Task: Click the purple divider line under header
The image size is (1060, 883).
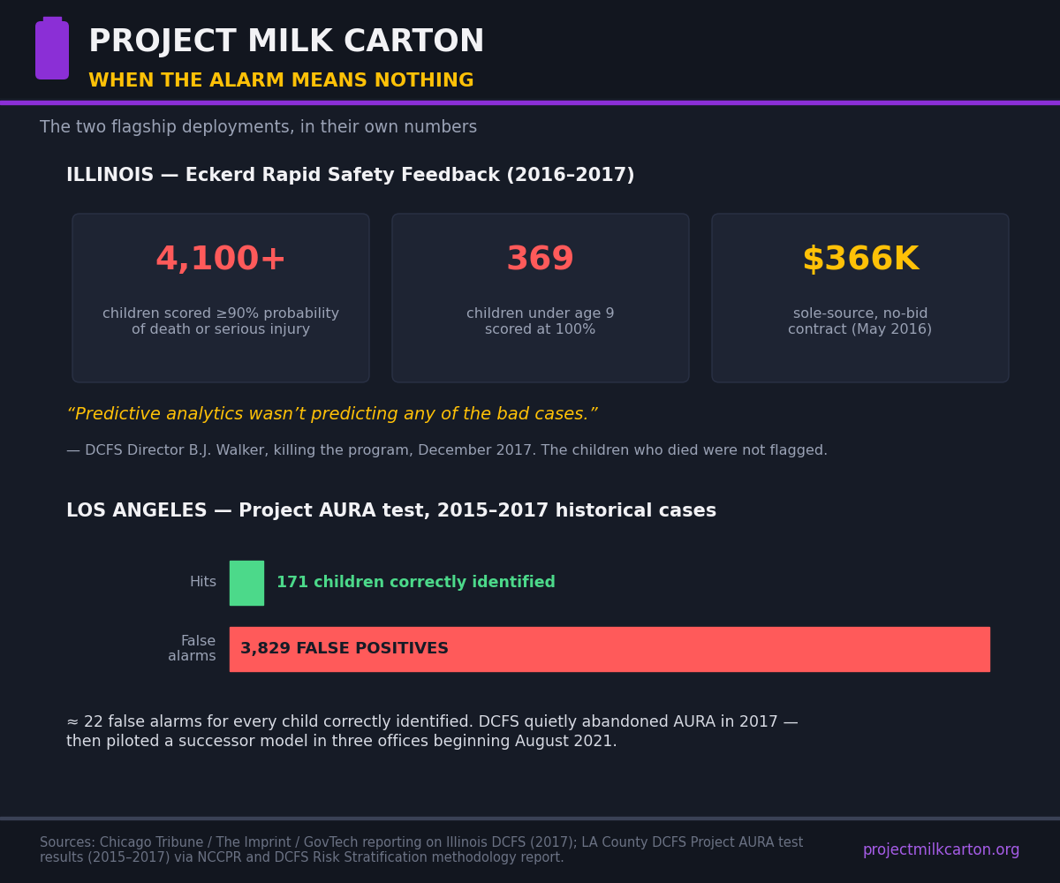Action: click(530, 102)
